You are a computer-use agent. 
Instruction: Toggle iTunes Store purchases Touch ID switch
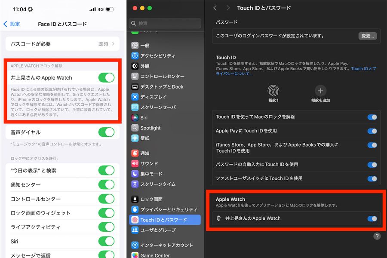[372, 145]
